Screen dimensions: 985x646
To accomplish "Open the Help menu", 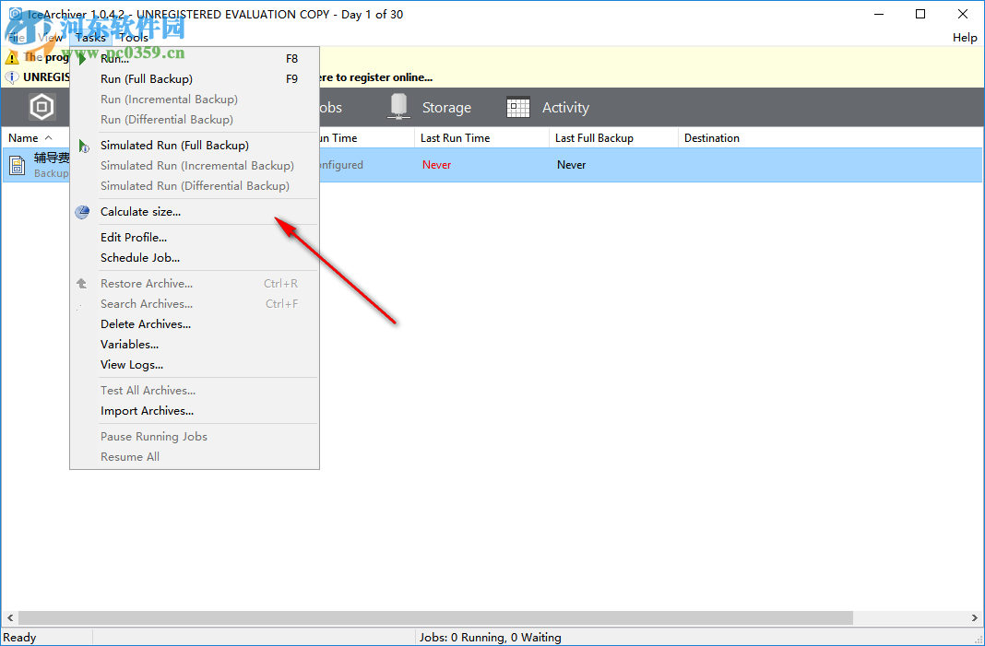I will [x=965, y=38].
